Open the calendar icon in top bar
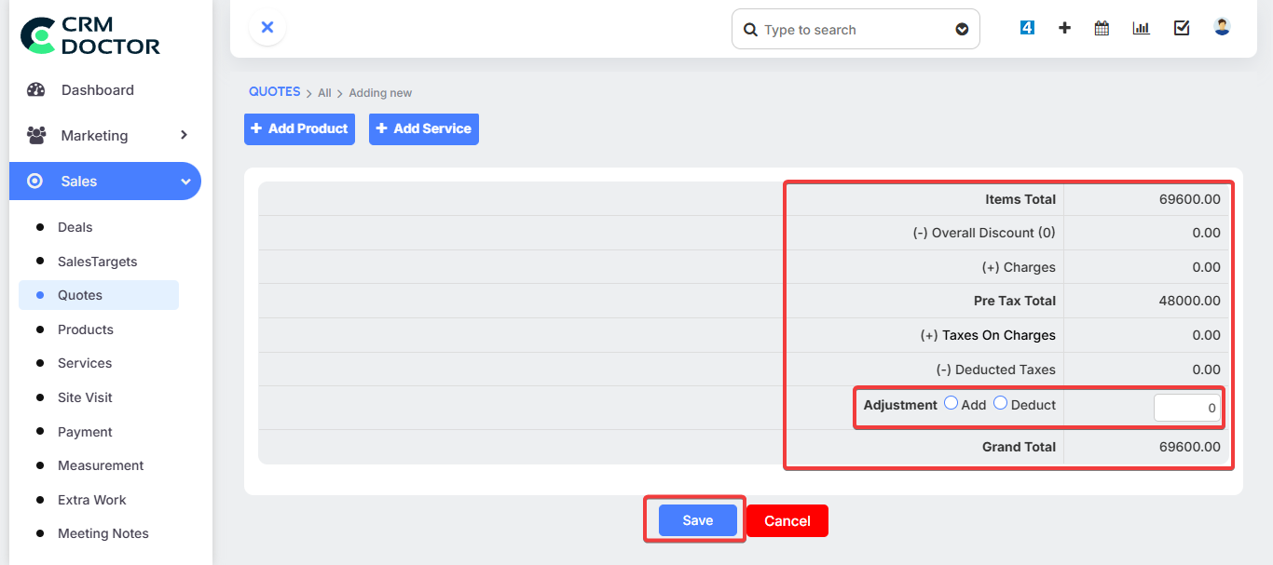Viewport: 1273px width, 565px height. click(x=1102, y=28)
